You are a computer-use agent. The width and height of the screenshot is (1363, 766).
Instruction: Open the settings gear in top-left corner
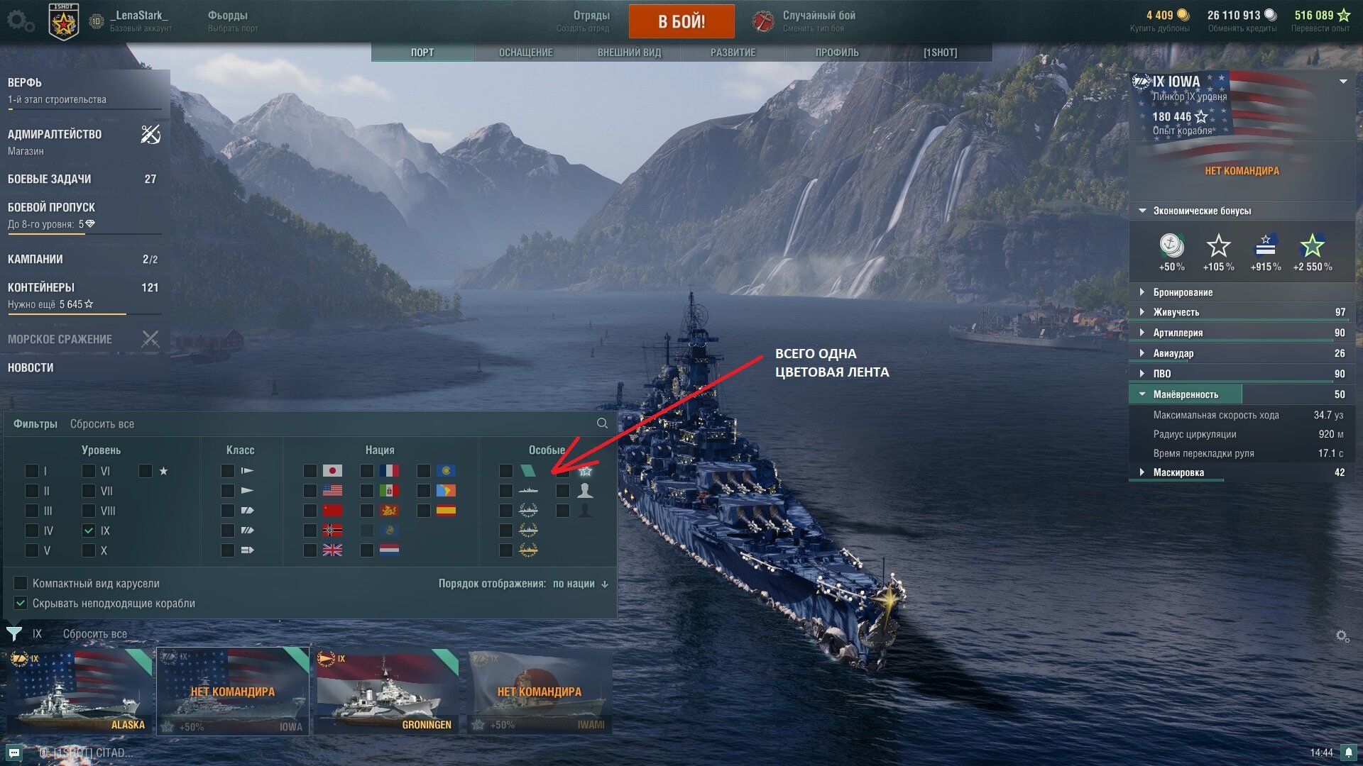pyautogui.click(x=20, y=21)
